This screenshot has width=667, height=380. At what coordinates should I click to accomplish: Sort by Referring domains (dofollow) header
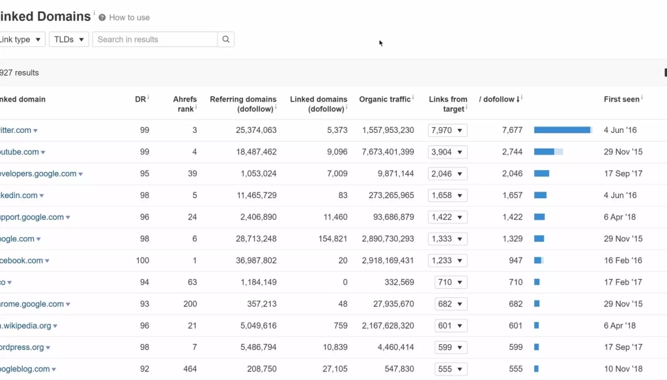(x=243, y=104)
